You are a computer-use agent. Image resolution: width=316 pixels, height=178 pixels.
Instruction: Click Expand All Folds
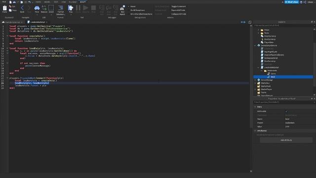click(x=178, y=10)
